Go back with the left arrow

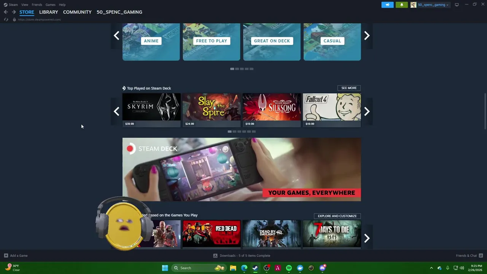click(6, 12)
